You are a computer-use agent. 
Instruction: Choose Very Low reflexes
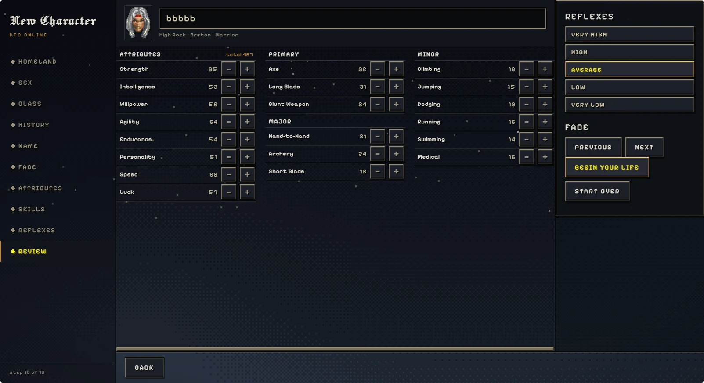(x=629, y=105)
